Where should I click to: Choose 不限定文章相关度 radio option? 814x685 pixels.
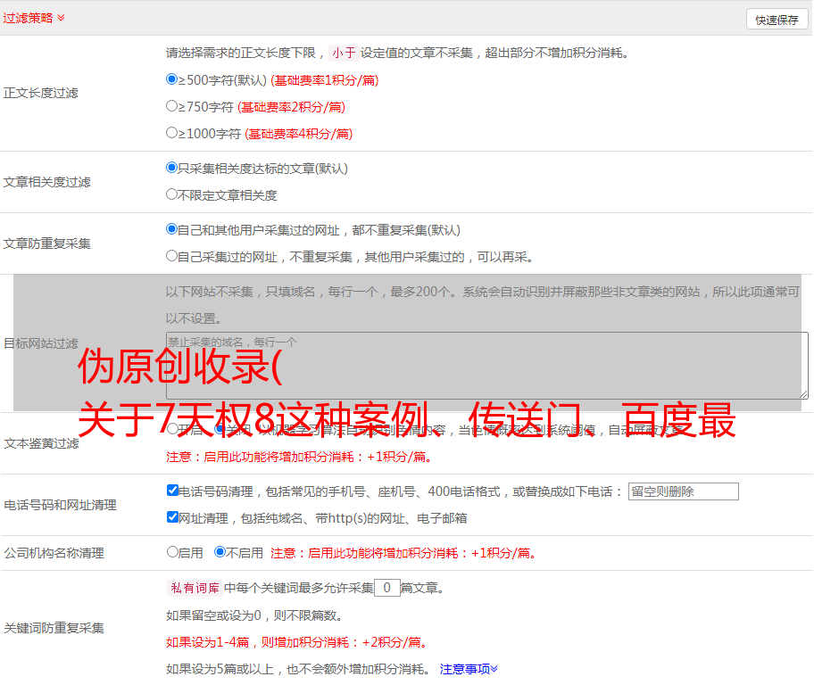(x=172, y=194)
